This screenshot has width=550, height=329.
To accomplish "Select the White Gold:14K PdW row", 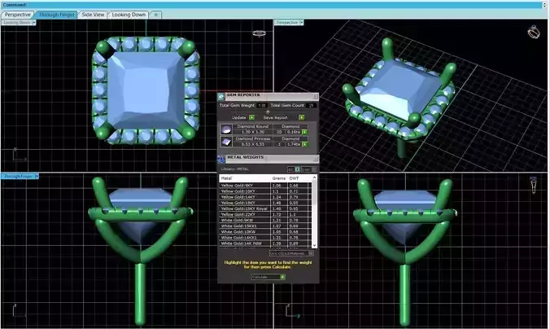I will point(265,243).
